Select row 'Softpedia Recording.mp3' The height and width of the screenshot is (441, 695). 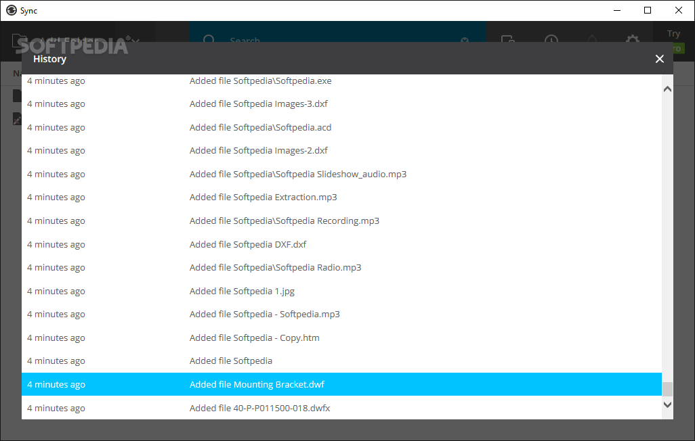point(341,221)
